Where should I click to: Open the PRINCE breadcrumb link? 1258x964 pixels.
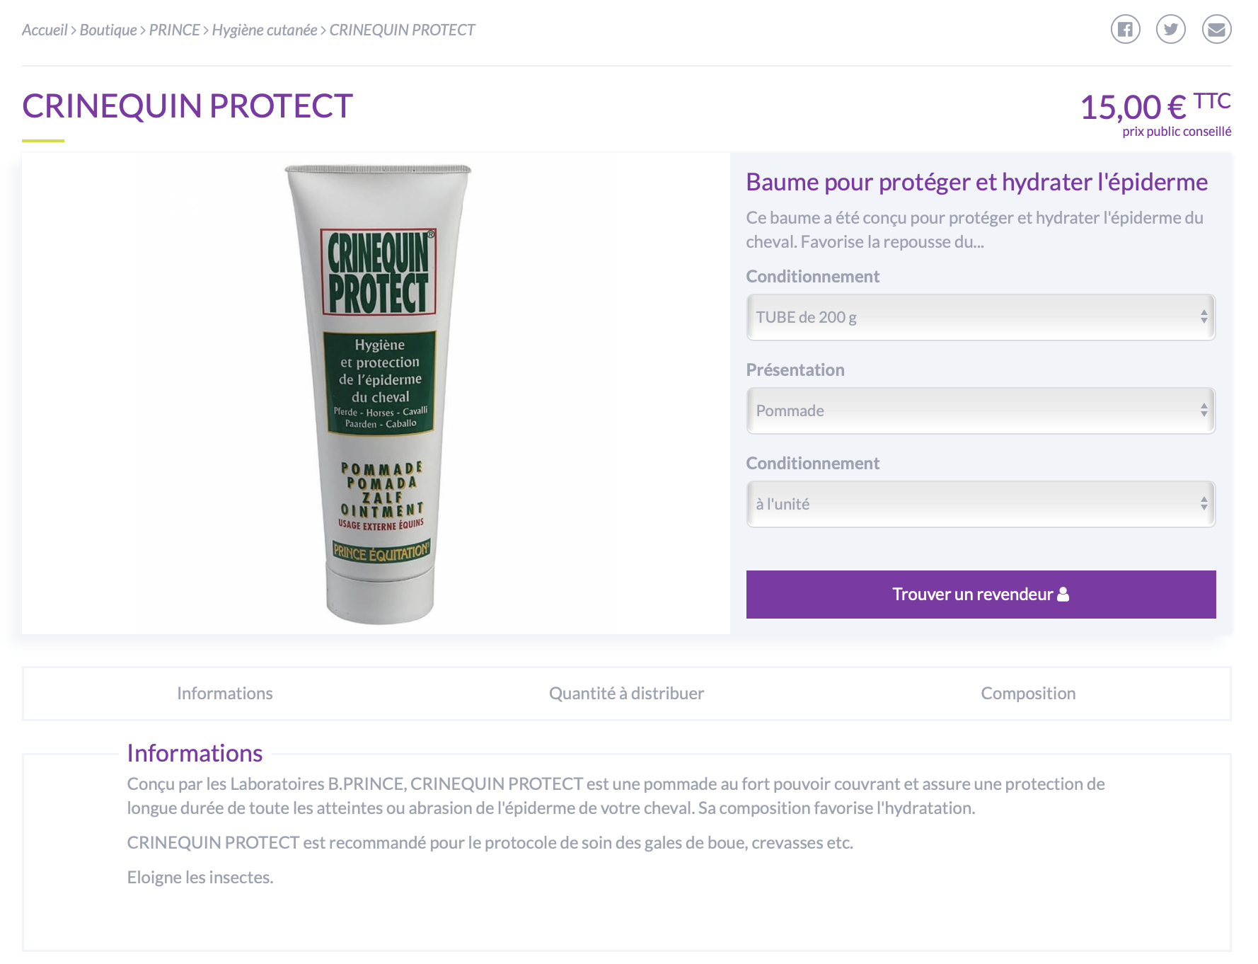[175, 30]
